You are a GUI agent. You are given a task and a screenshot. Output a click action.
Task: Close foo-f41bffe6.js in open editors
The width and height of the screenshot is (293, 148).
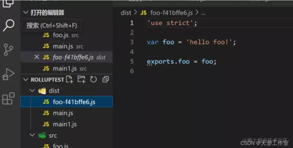37,57
